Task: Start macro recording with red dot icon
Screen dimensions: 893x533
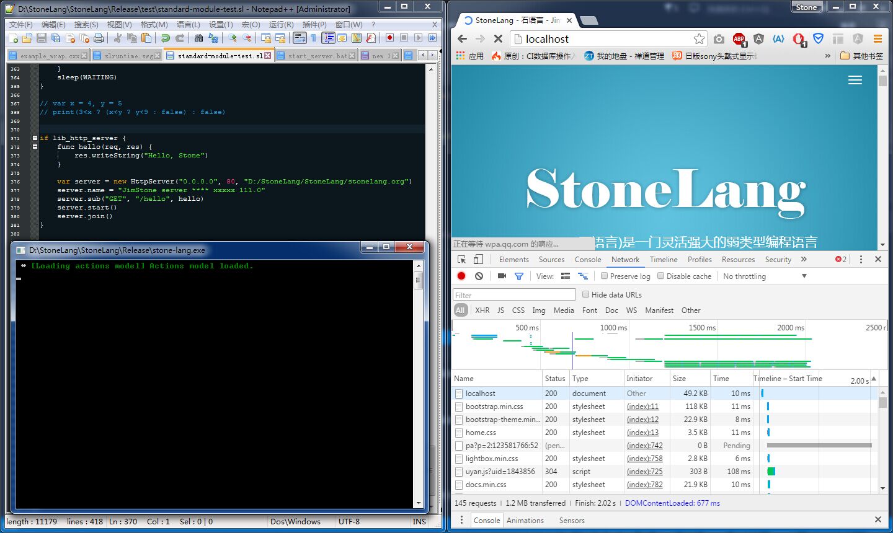Action: 389,38
